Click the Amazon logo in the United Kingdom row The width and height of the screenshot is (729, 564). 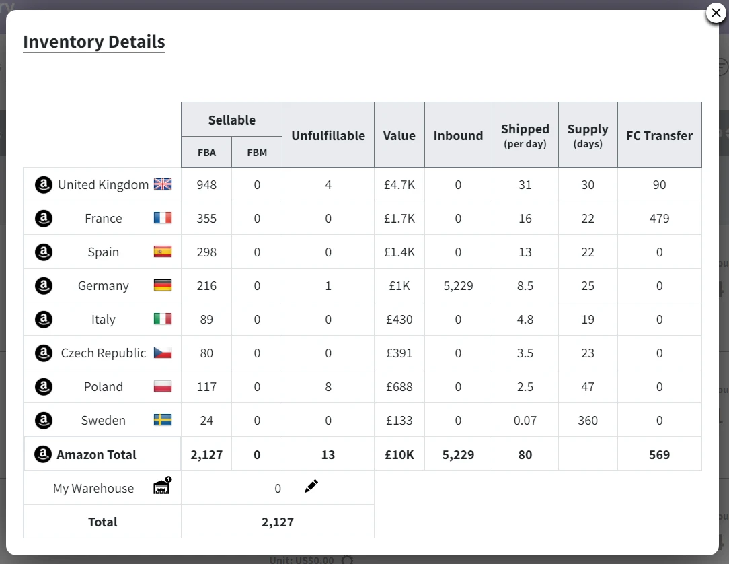pyautogui.click(x=44, y=184)
